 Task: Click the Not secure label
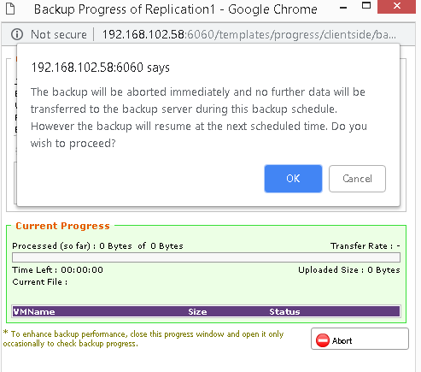click(x=59, y=34)
